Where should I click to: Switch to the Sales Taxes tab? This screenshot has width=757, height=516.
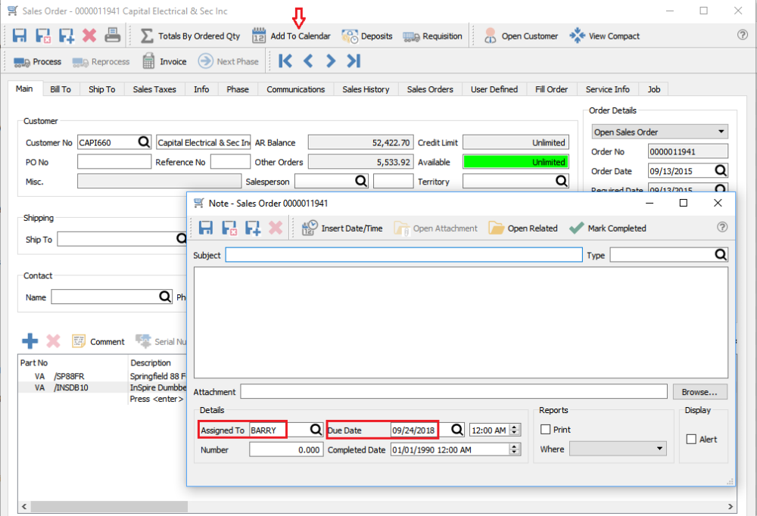pos(154,89)
